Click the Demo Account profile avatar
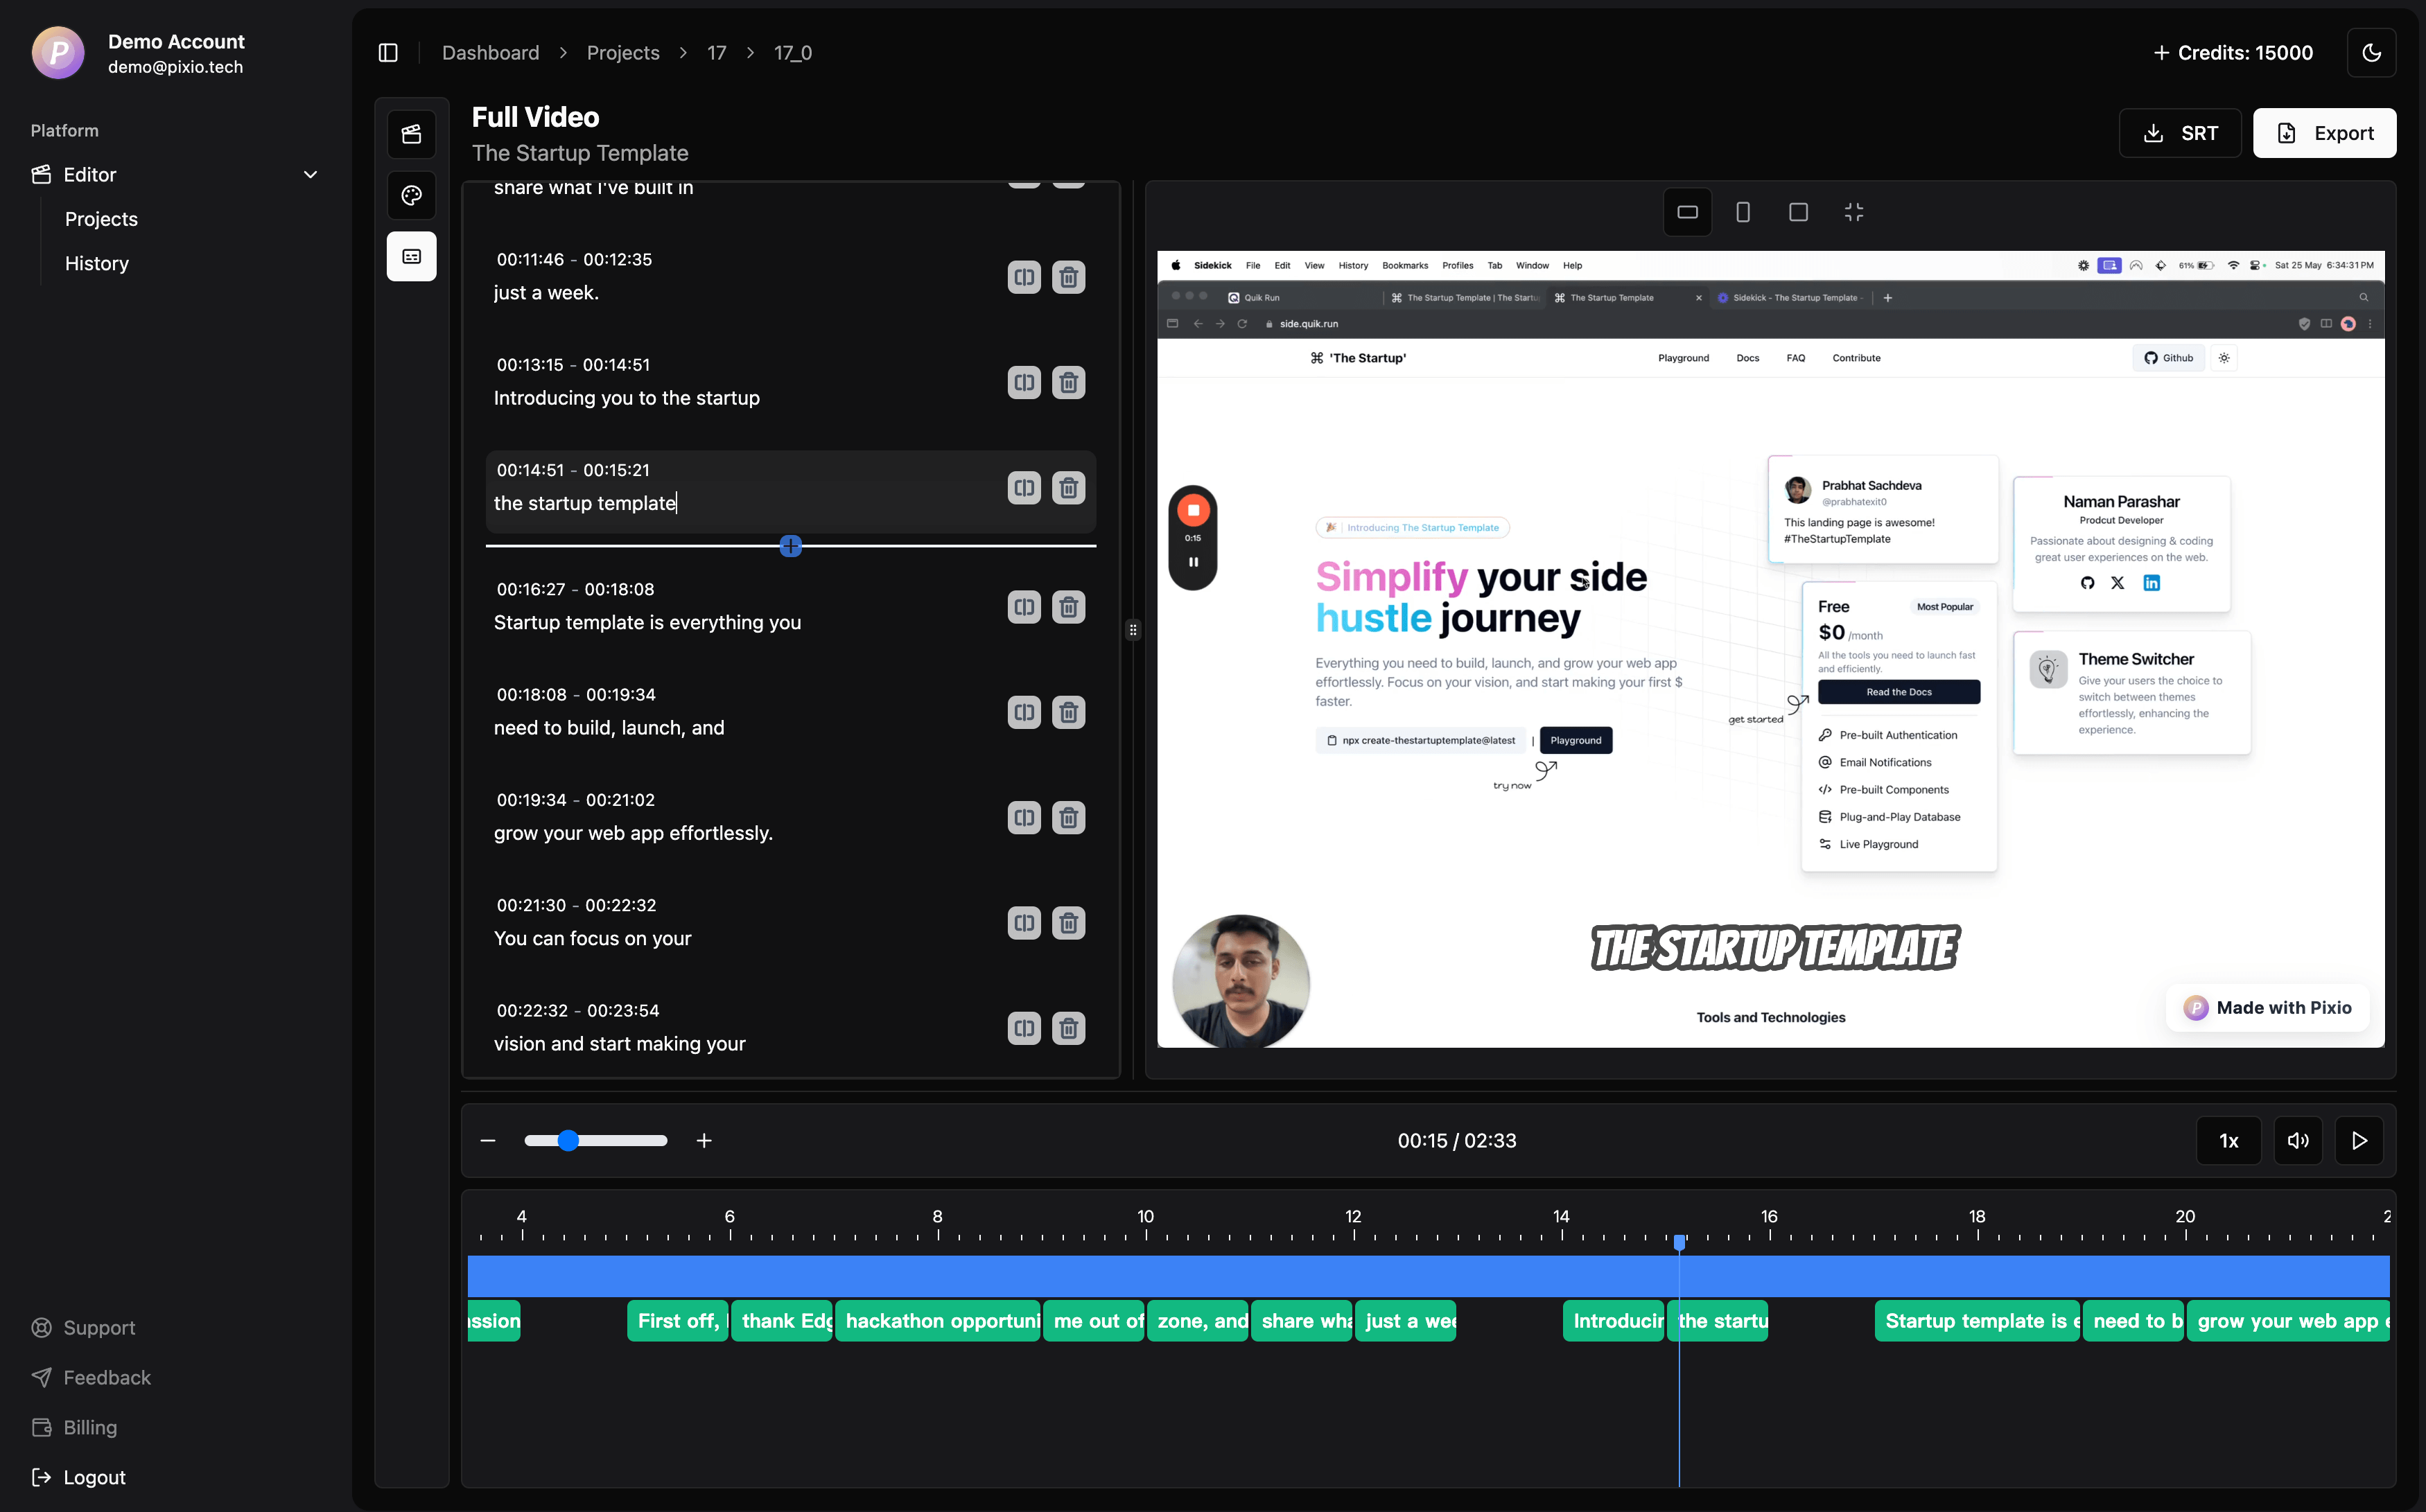The image size is (2426, 1512). point(58,53)
